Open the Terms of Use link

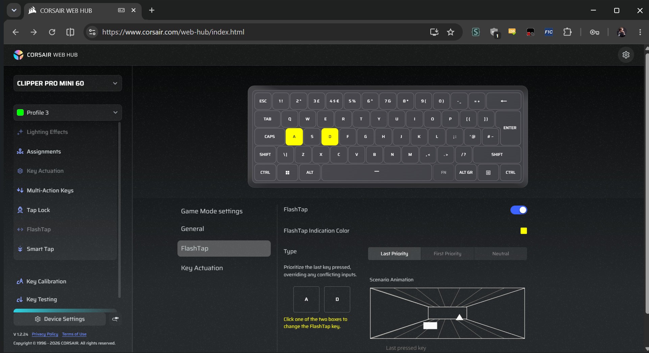[x=74, y=334]
